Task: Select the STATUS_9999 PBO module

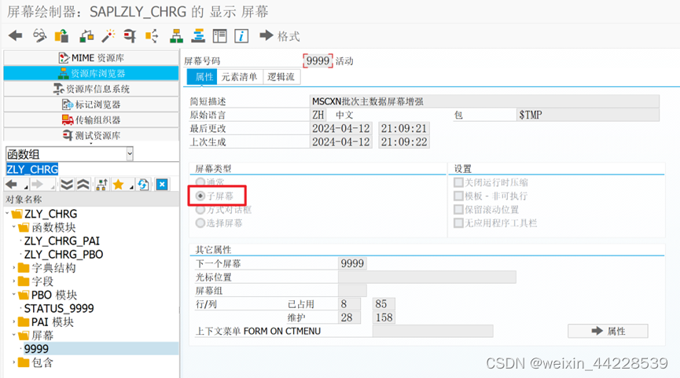Action: click(x=59, y=308)
